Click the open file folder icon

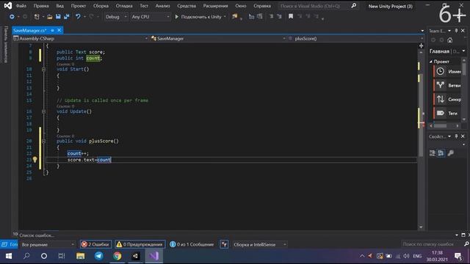(x=50, y=17)
